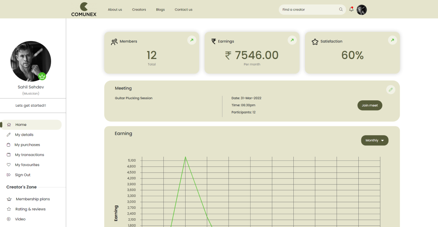This screenshot has width=438, height=227.
Task: Open Membership plans in Creator's Zone
Action: pyautogui.click(x=33, y=199)
